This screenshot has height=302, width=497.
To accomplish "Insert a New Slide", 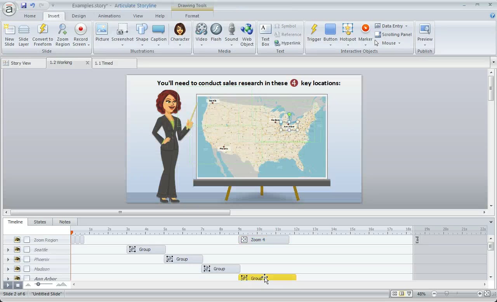I will click(x=9, y=35).
